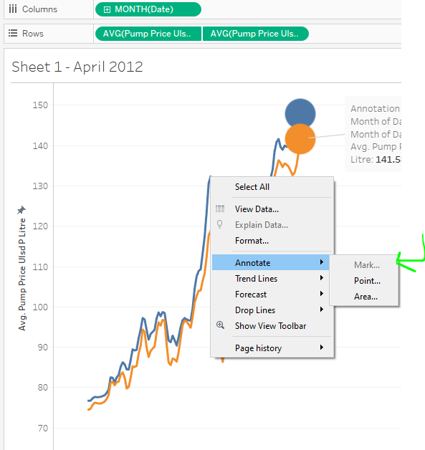Click the pin icon on the axis
The width and height of the screenshot is (425, 450).
point(21,210)
